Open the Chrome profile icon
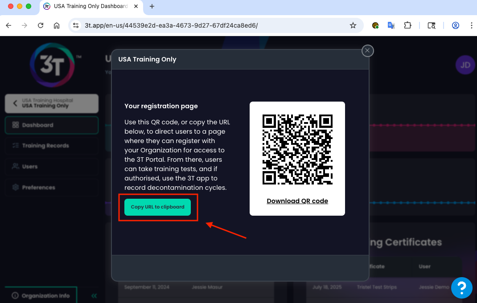Image resolution: width=477 pixels, height=303 pixels. [x=456, y=25]
